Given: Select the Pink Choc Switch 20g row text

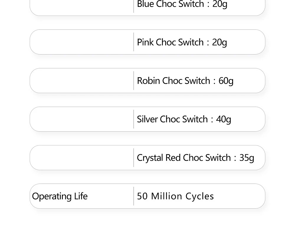Looking at the screenshot, I should tap(182, 42).
